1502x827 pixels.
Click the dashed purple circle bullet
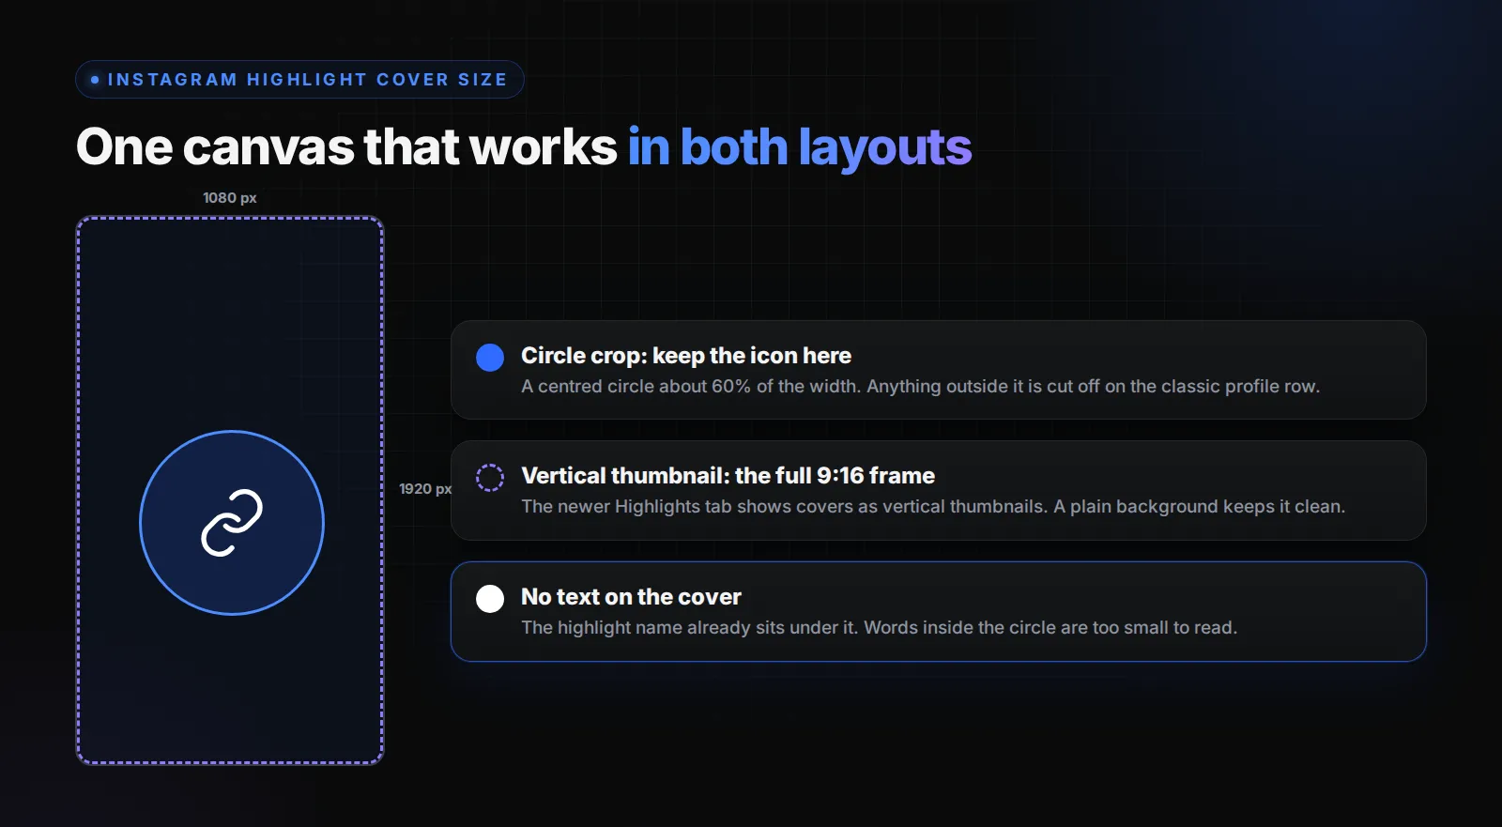[x=490, y=478]
